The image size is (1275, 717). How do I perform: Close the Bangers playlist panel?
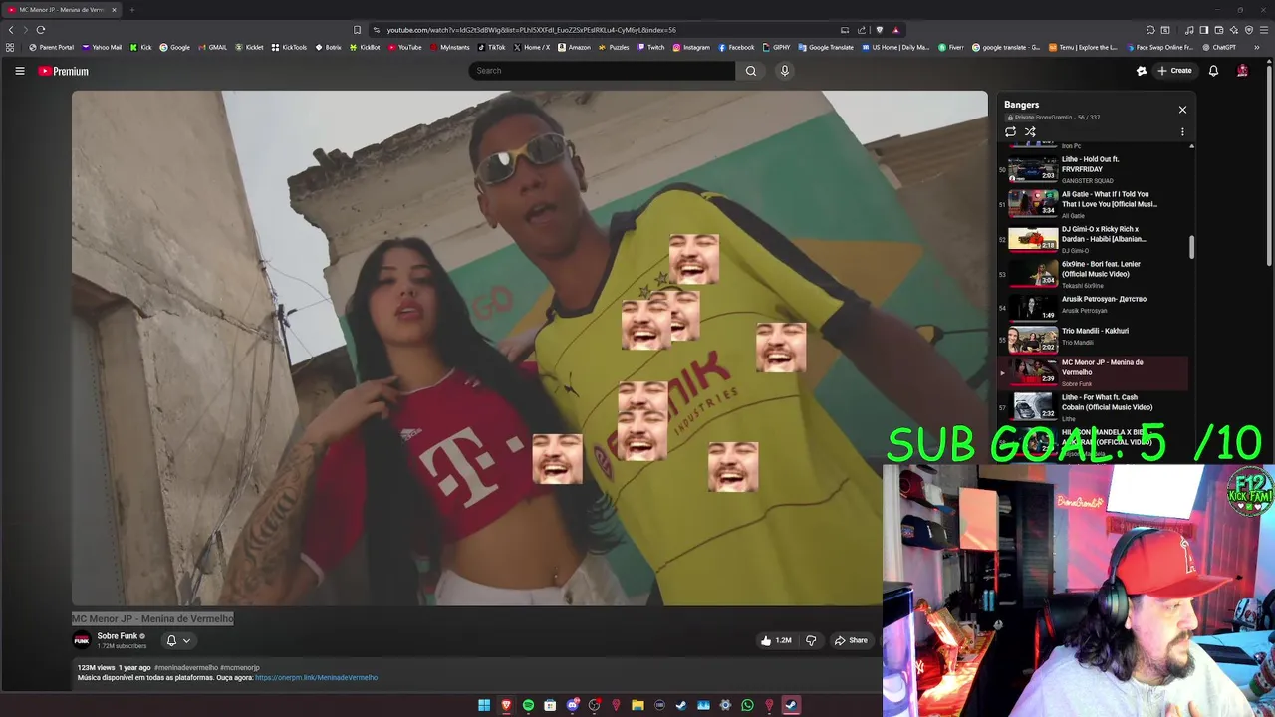click(1182, 110)
